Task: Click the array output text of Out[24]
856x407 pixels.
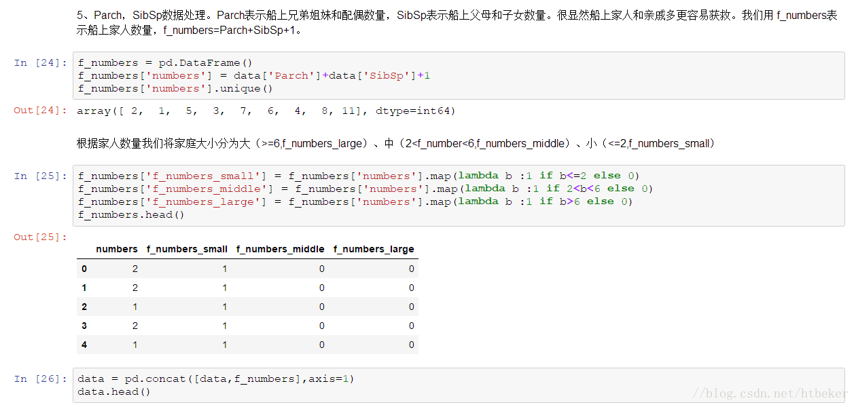Action: 266,111
